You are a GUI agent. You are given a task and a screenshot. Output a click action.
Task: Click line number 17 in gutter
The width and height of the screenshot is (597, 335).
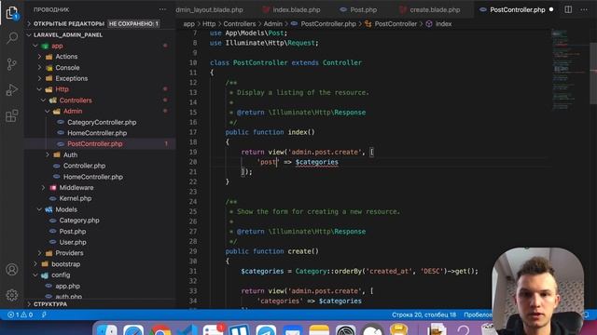193,132
